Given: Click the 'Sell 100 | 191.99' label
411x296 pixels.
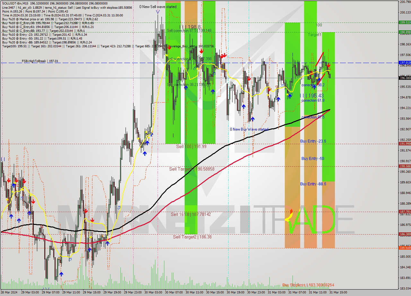Looking at the screenshot, I should 192,146.
